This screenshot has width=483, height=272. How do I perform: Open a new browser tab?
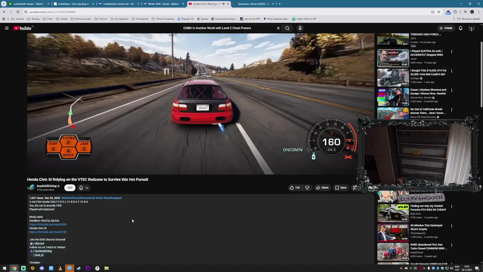pyautogui.click(x=279, y=4)
